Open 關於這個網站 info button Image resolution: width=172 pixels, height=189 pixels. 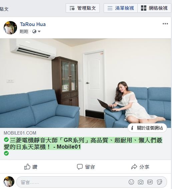(147, 128)
